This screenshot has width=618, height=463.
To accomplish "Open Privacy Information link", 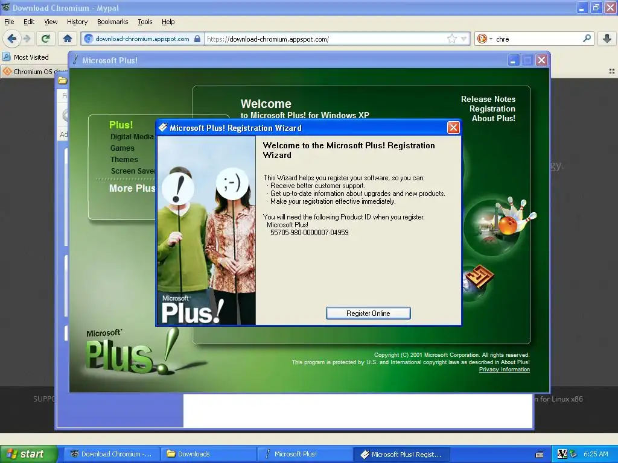I will (x=504, y=370).
